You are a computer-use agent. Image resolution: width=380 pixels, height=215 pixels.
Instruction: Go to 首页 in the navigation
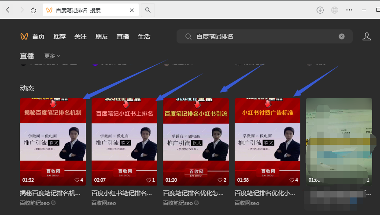click(38, 36)
